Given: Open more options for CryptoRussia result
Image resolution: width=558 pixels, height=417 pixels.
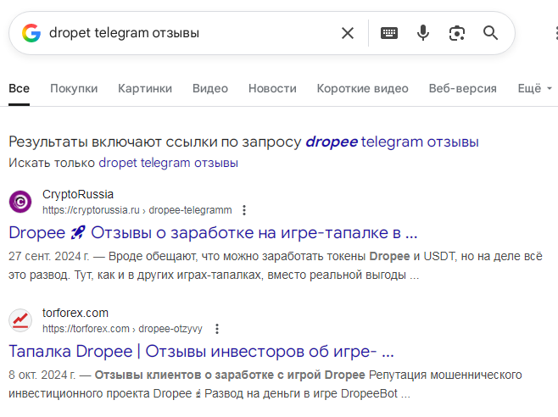Looking at the screenshot, I should (x=244, y=210).
